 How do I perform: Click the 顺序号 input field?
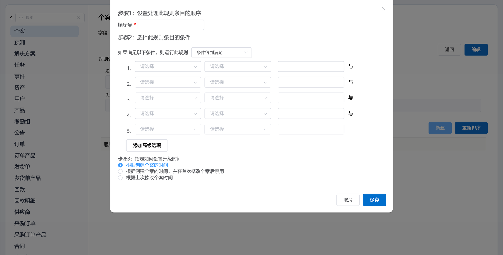171,25
